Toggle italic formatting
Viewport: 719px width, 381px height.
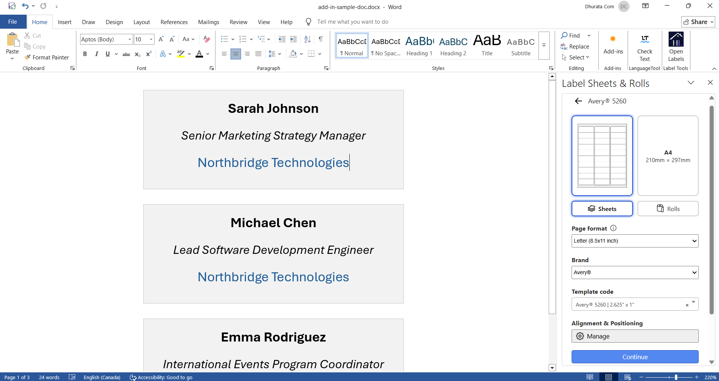(x=96, y=54)
